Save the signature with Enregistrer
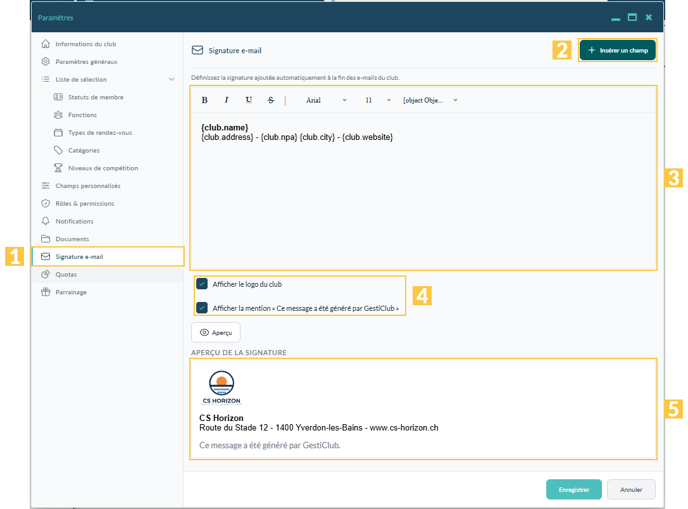Image resolution: width=688 pixels, height=509 pixels. (x=574, y=489)
